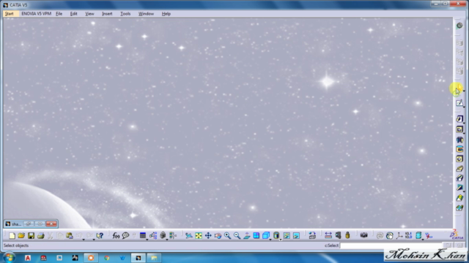This screenshot has height=263, width=469.
Task: Open the View menu
Action: [89, 14]
